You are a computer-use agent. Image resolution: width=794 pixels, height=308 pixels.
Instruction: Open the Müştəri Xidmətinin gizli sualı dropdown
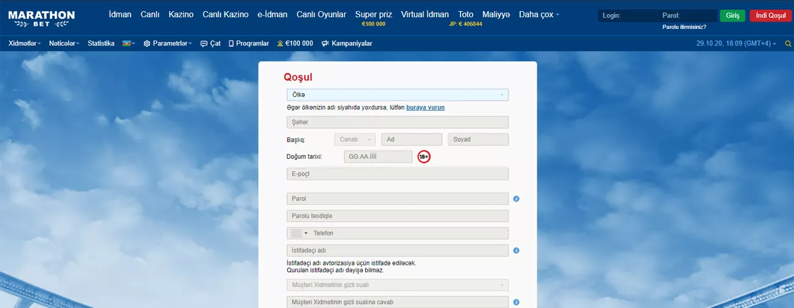(397, 285)
